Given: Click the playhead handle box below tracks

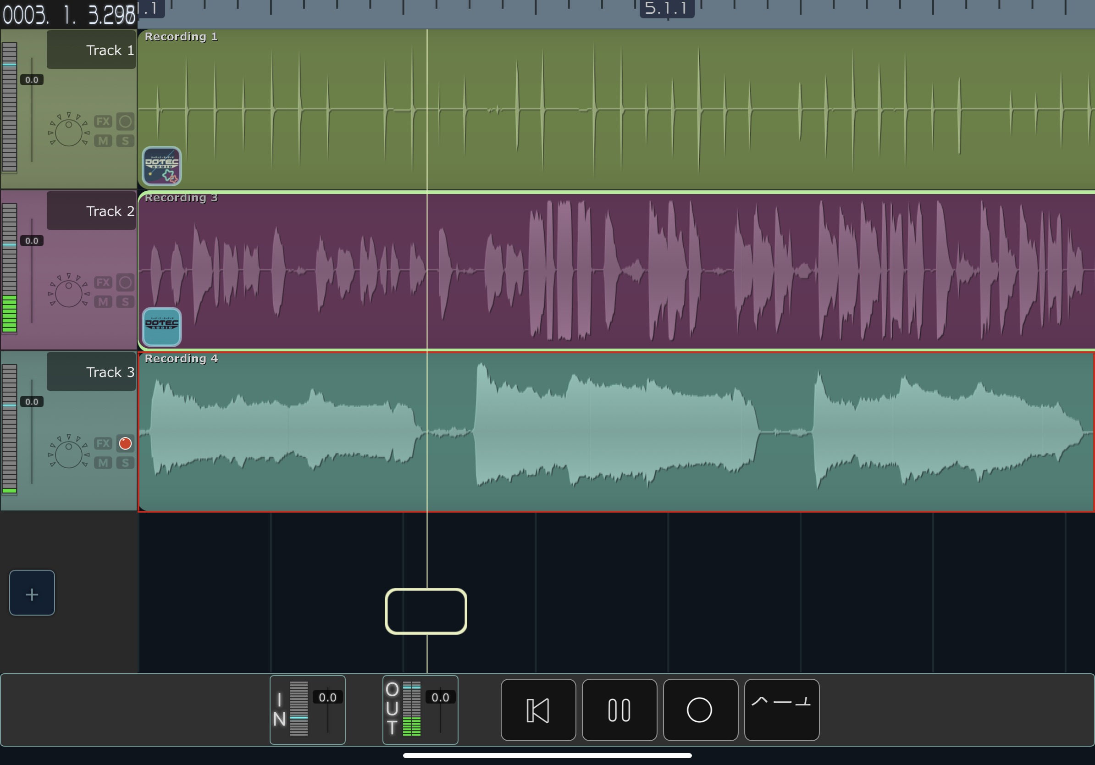Looking at the screenshot, I should [x=426, y=611].
